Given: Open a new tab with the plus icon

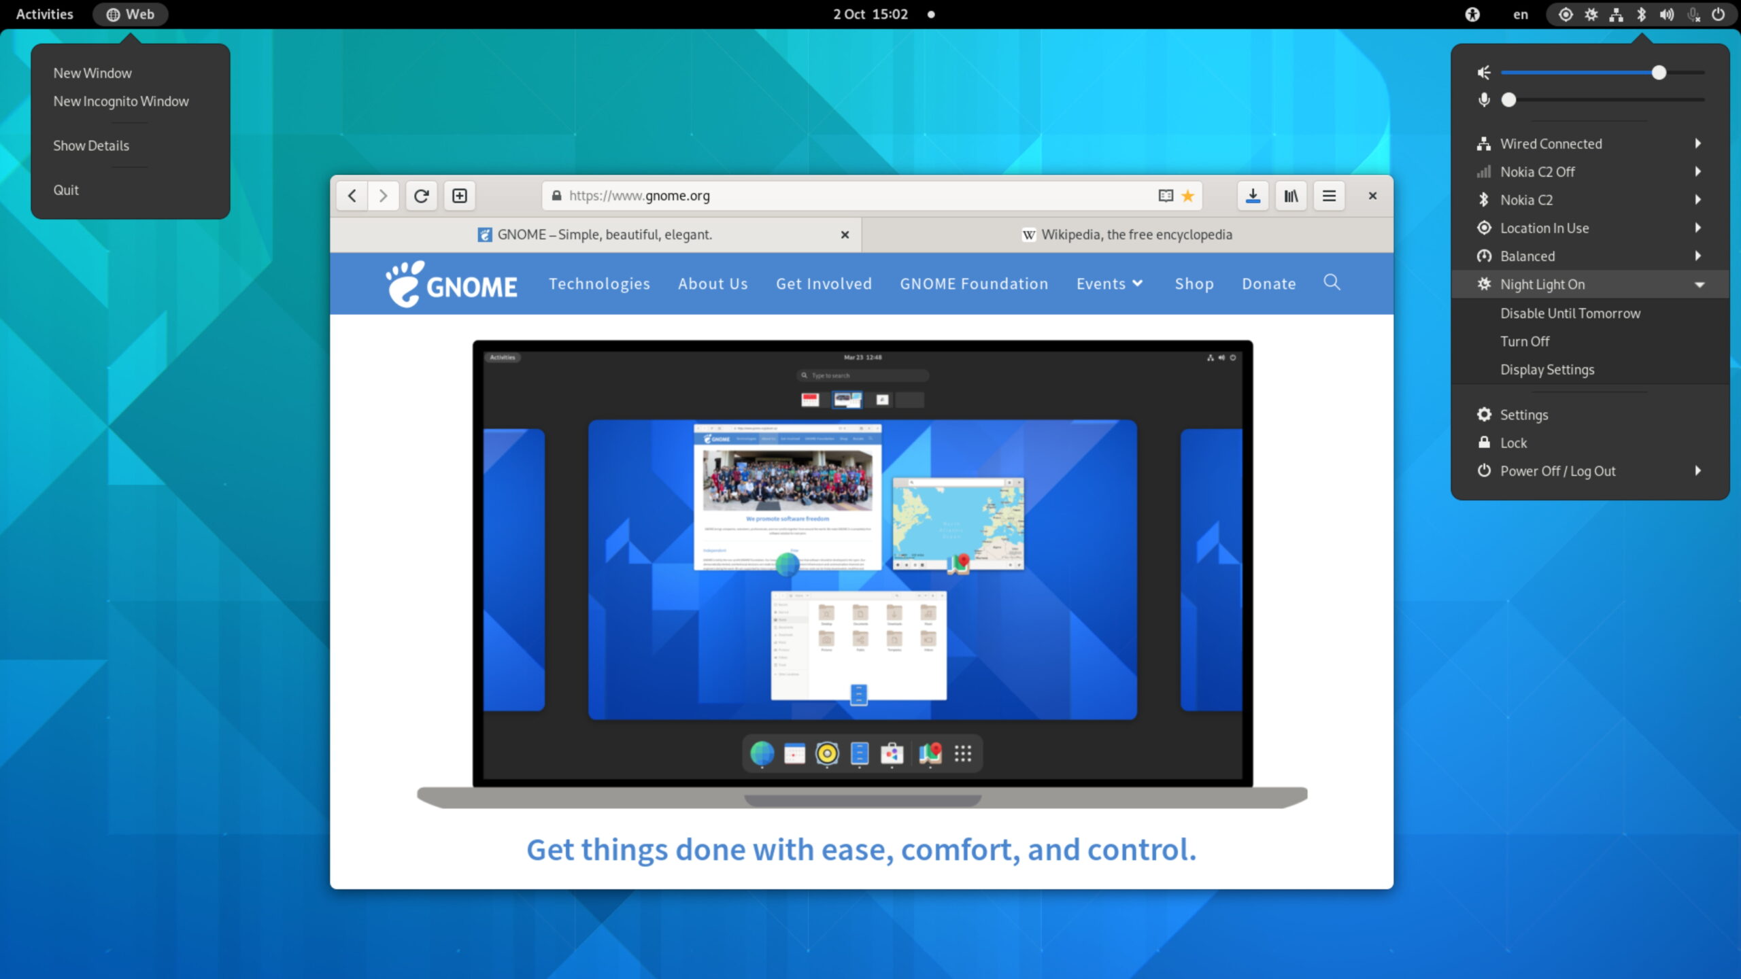Looking at the screenshot, I should coord(460,196).
